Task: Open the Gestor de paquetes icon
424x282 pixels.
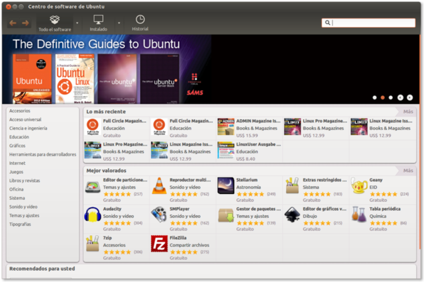Action: click(226, 215)
